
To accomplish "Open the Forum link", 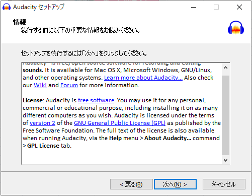I will [x=69, y=85].
